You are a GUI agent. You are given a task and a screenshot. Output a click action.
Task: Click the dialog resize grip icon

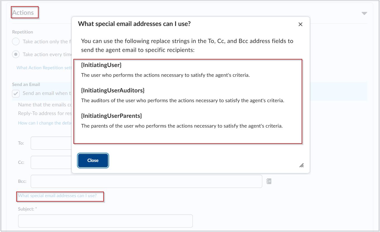[x=302, y=166]
